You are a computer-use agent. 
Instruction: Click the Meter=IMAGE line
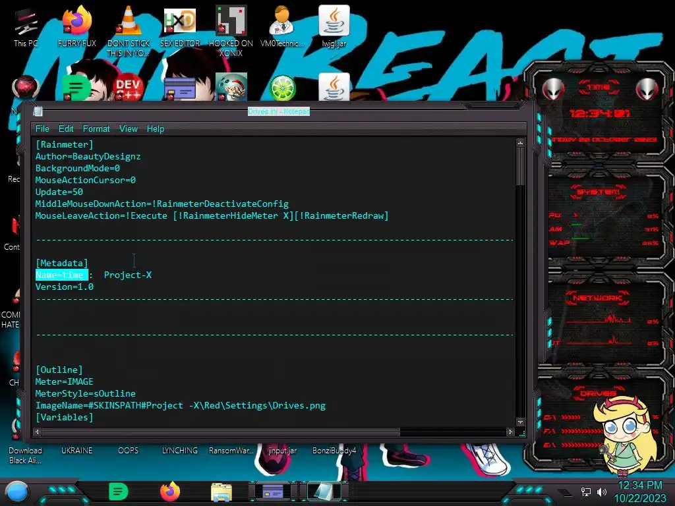tap(65, 381)
